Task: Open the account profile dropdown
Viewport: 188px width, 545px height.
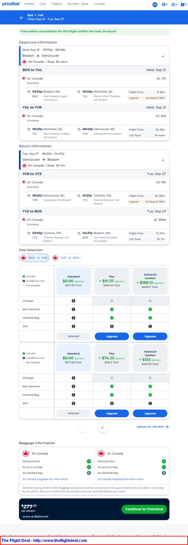Action: click(165, 5)
